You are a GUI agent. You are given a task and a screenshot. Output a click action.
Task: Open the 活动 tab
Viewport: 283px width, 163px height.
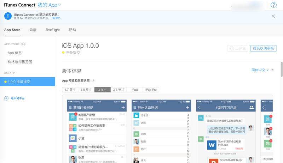point(73,30)
